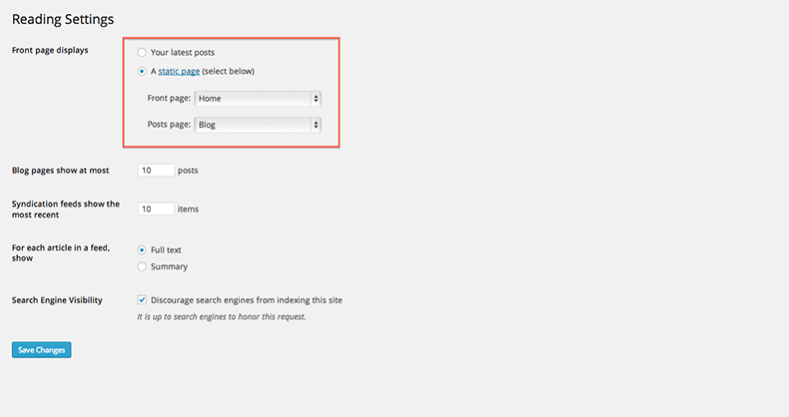The width and height of the screenshot is (789, 417).
Task: Click the "Discourage search engines from indexing" label
Action: tap(246, 299)
